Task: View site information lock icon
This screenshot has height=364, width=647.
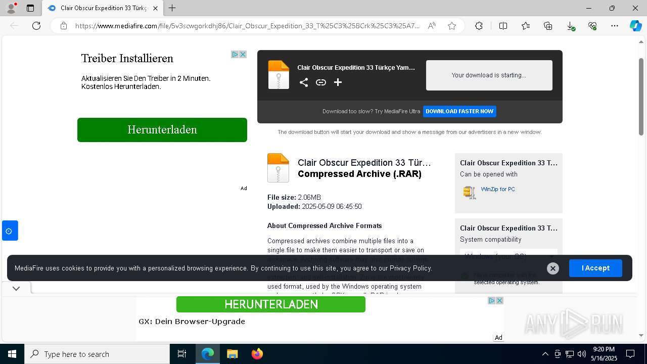Action: point(64,26)
